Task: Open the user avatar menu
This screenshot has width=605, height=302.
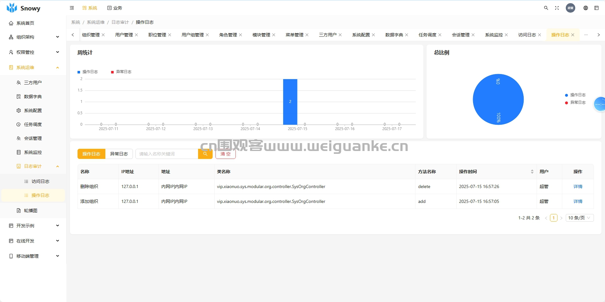Action: (571, 8)
